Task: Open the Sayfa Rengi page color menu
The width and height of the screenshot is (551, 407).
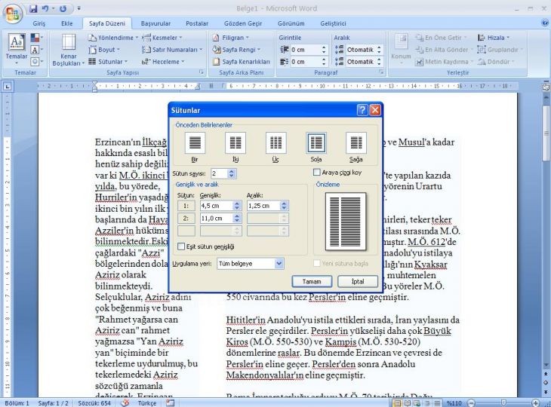Action: pyautogui.click(x=236, y=50)
